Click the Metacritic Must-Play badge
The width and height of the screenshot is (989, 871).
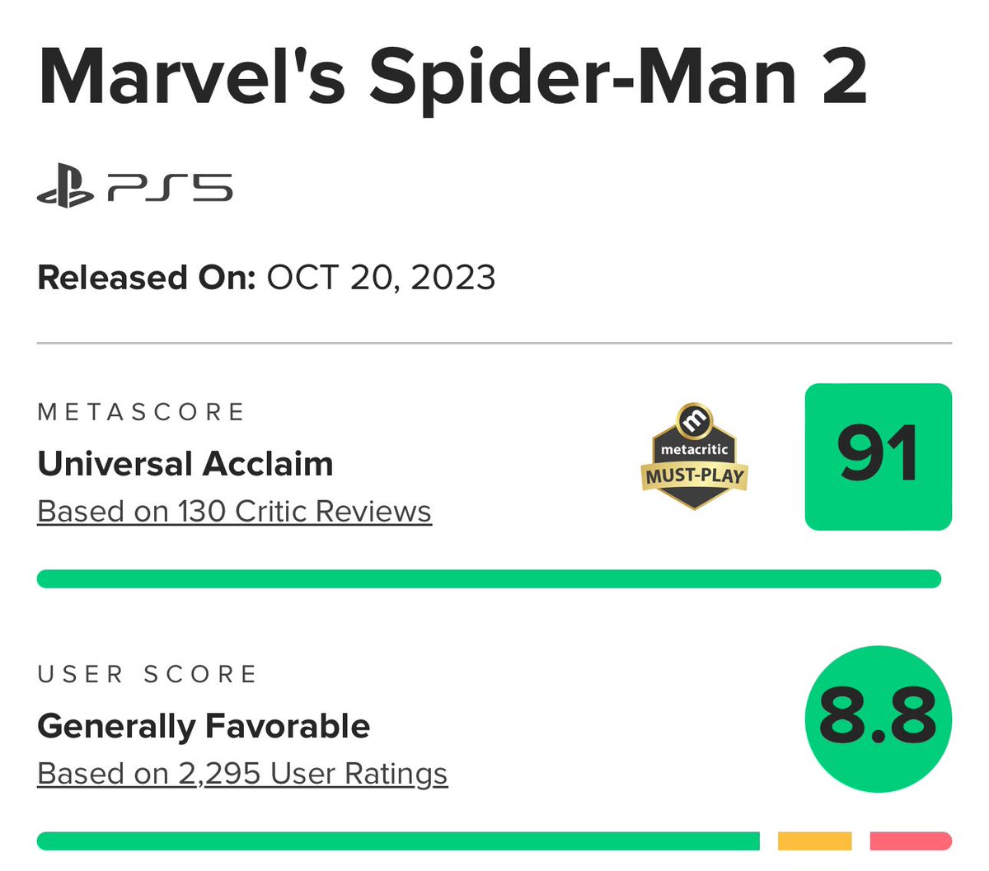(694, 457)
